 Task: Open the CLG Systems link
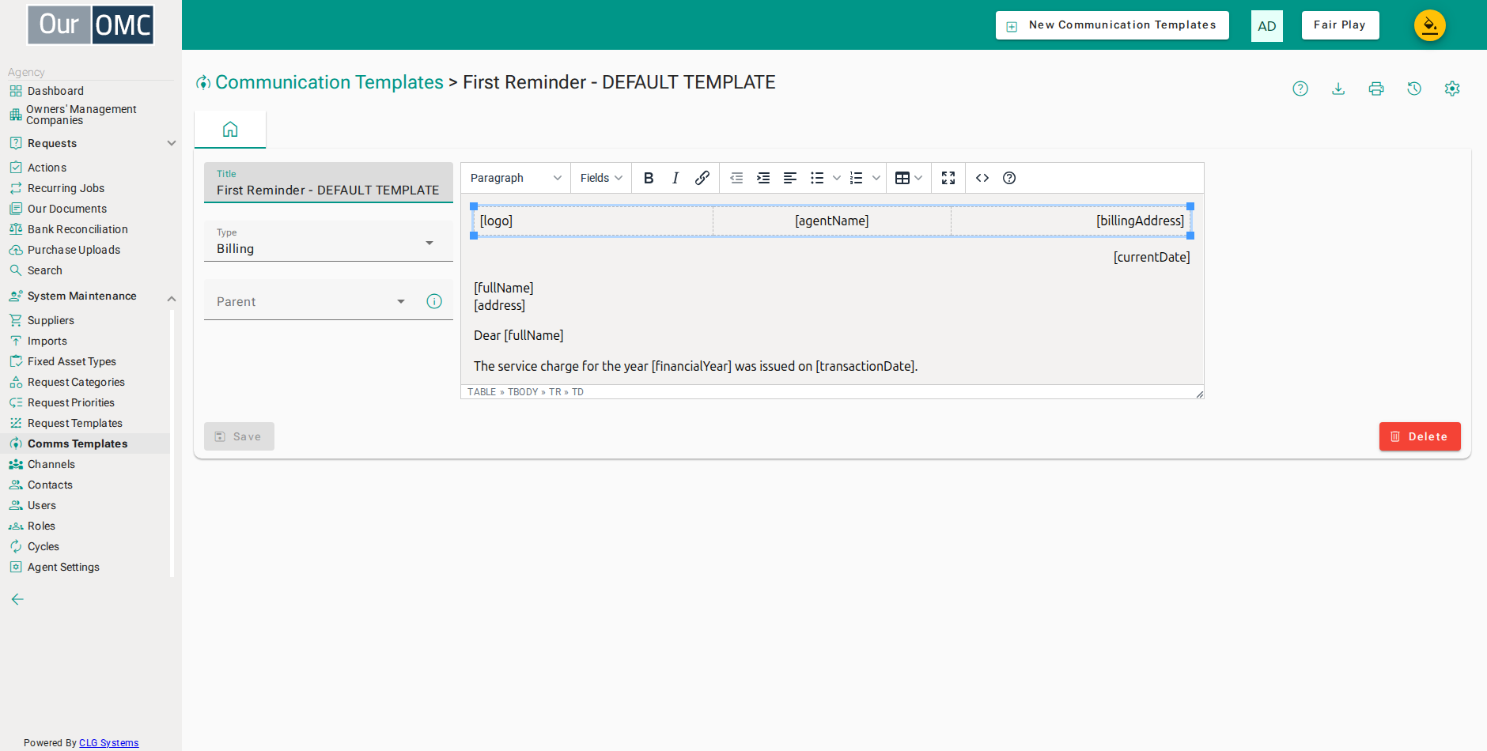[108, 743]
